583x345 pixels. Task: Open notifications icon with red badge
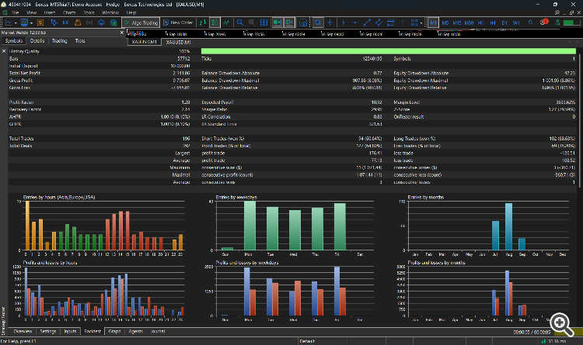pyautogui.click(x=544, y=22)
